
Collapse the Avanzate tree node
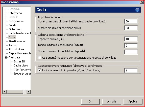[6, 57]
